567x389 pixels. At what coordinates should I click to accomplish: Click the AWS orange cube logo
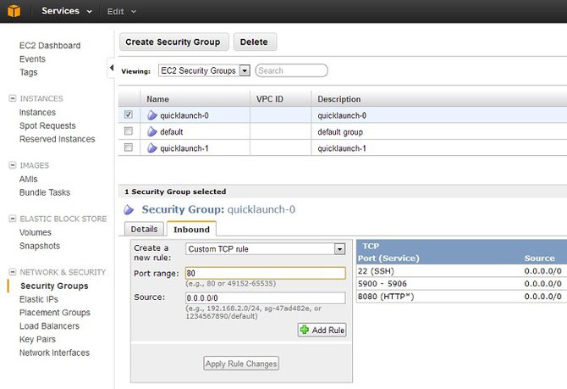tap(14, 11)
